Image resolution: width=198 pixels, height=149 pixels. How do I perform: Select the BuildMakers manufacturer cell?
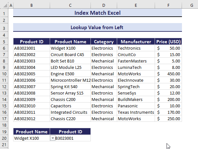click(x=136, y=99)
